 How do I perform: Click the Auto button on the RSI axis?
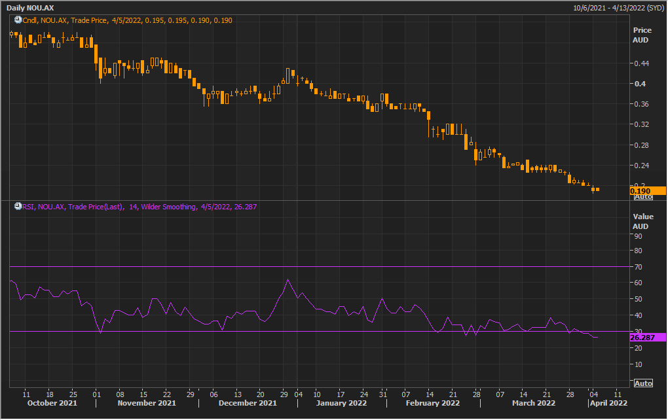coord(643,383)
